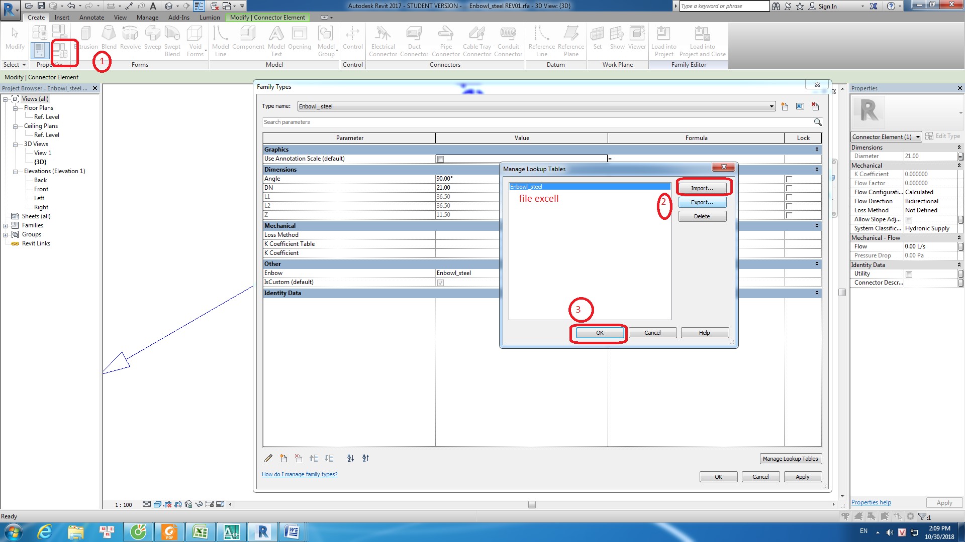Screen dimensions: 965x542
Task: Toggle the IsCustom default checkbox
Action: 440,282
